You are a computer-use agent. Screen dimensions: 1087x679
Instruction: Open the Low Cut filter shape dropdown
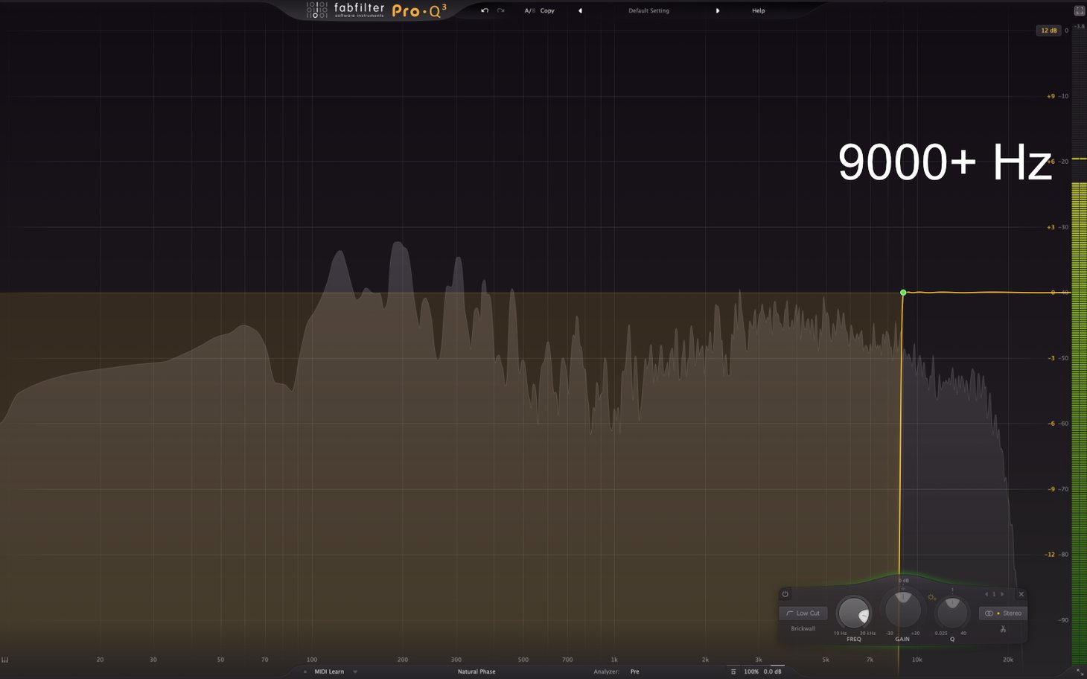point(803,613)
